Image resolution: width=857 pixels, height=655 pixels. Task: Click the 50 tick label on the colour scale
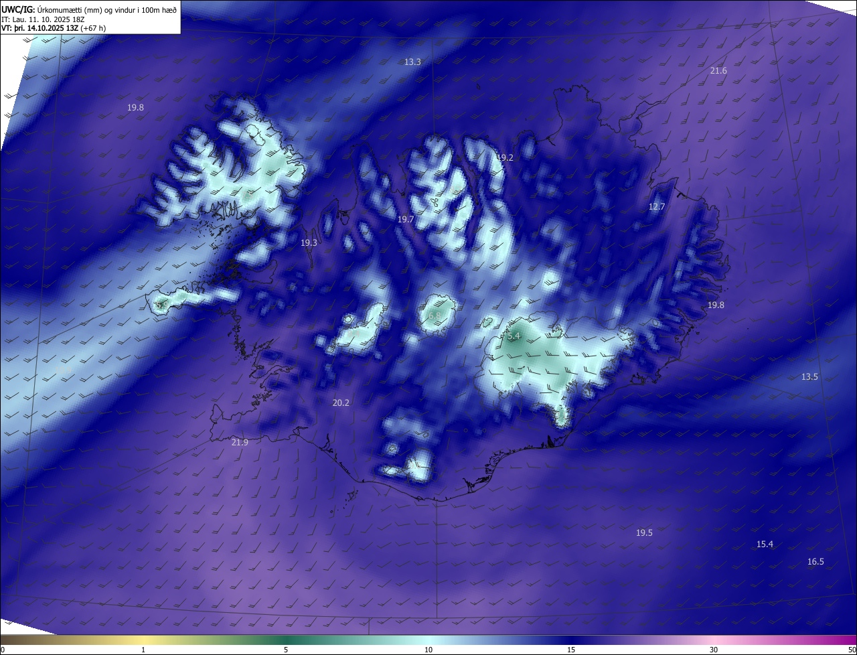pos(852,650)
